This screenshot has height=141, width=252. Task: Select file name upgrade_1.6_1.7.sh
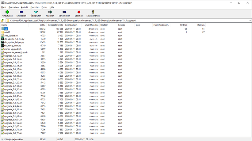tap(13, 69)
